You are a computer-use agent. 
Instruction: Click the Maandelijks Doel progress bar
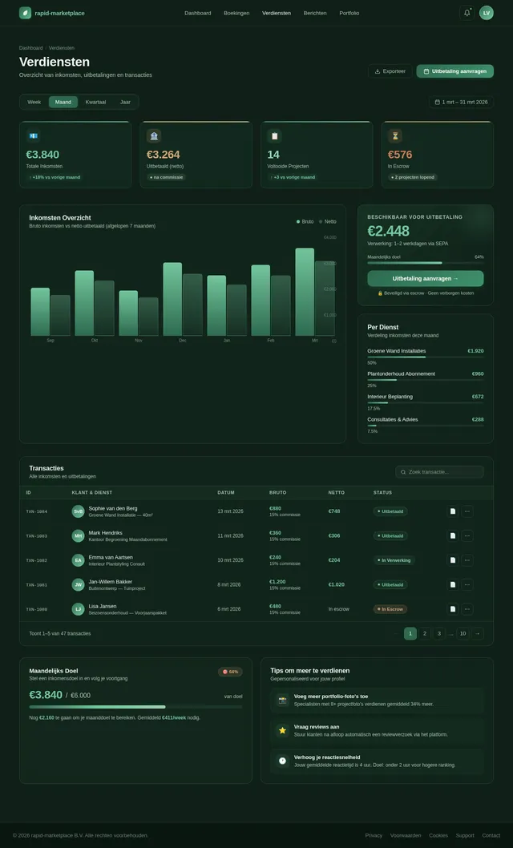(135, 707)
